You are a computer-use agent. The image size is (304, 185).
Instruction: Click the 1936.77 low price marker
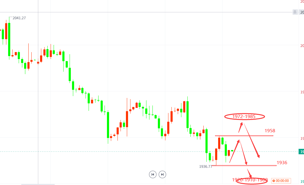(x=206, y=167)
